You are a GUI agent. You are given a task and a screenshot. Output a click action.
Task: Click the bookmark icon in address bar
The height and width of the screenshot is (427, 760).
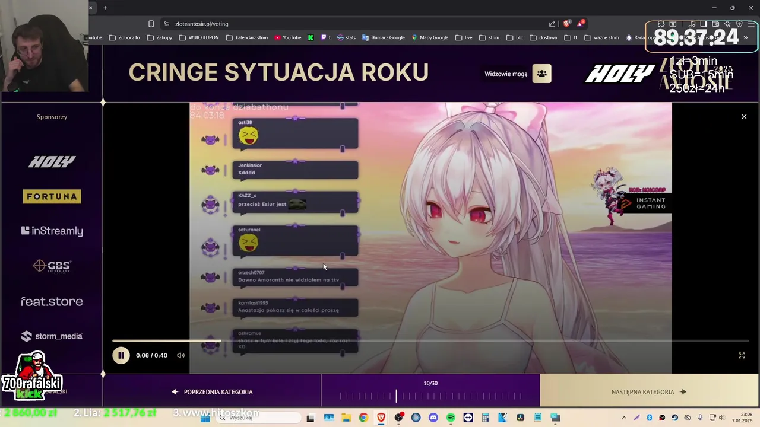pos(151,24)
